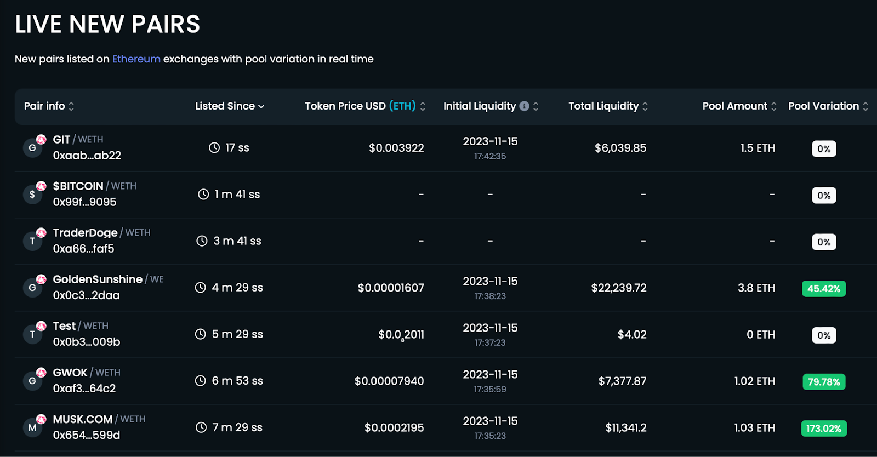Click total liquidity $11,341.2
The image size is (877, 457).
pyautogui.click(x=626, y=427)
